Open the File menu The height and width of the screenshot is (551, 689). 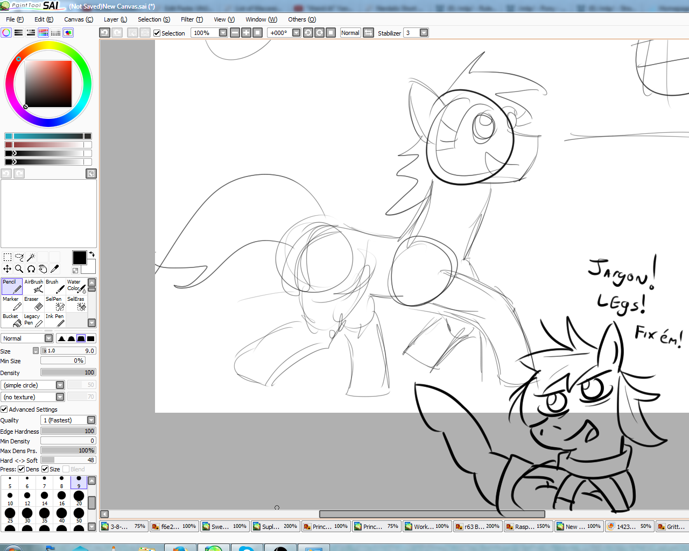pos(15,19)
